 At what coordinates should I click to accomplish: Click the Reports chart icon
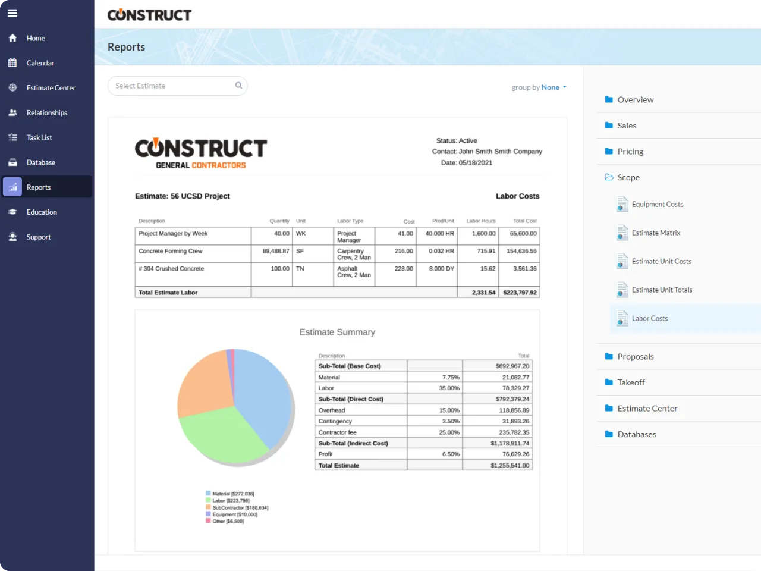tap(12, 187)
